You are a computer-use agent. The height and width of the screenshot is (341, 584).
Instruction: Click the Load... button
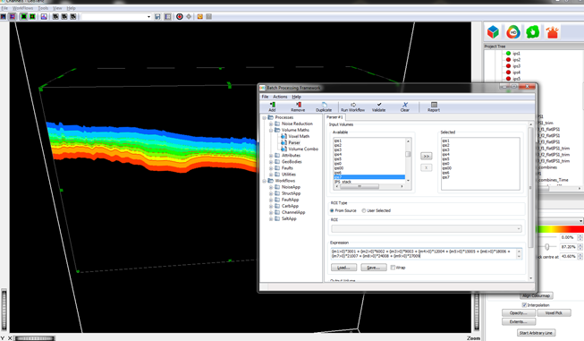point(343,268)
